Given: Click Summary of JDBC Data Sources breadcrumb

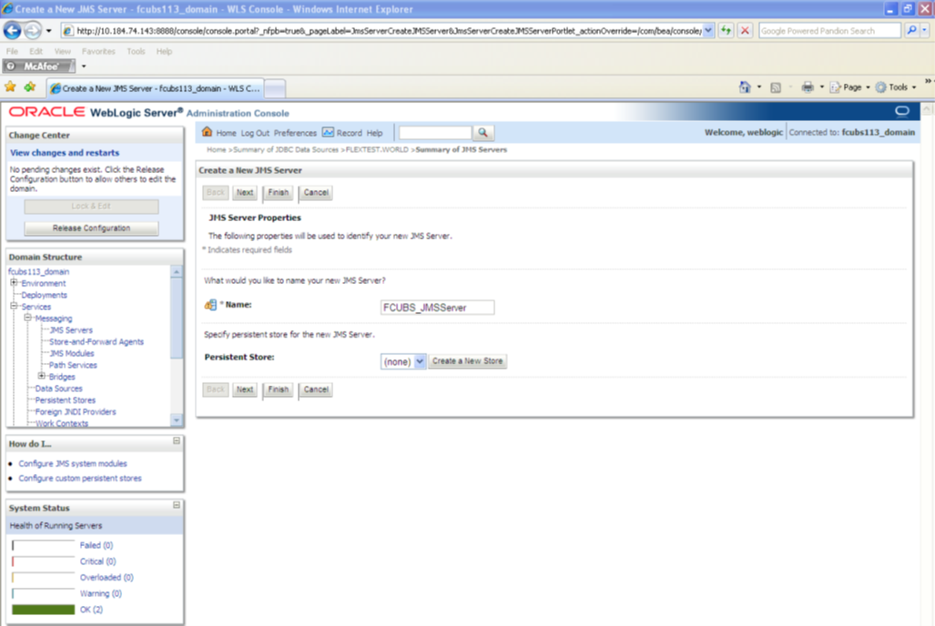Looking at the screenshot, I should click(286, 149).
